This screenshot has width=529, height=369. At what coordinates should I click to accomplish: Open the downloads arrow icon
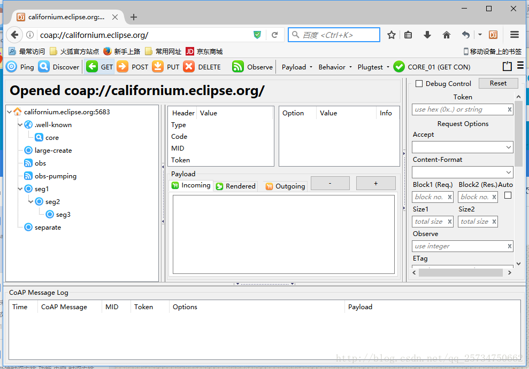click(x=427, y=35)
